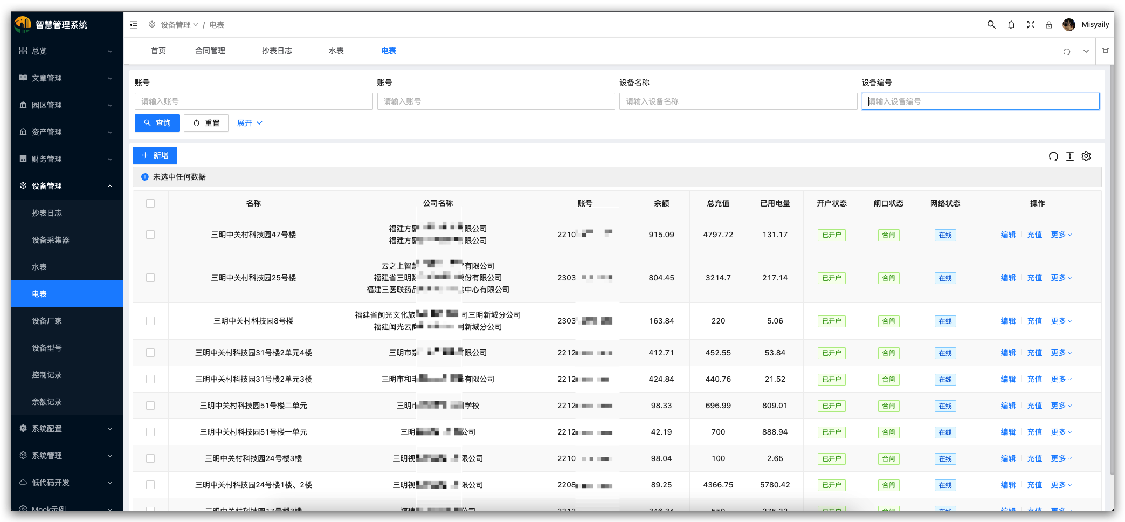Click 编辑 for 三明中关村科技园47号楼
Screen dimensions: 1125x522
point(1008,235)
